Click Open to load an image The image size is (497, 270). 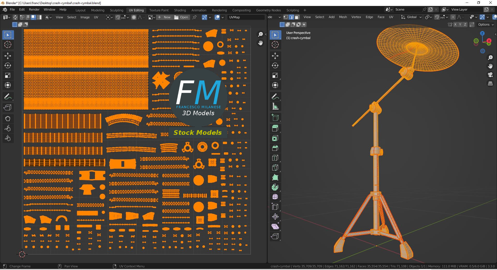click(x=181, y=17)
